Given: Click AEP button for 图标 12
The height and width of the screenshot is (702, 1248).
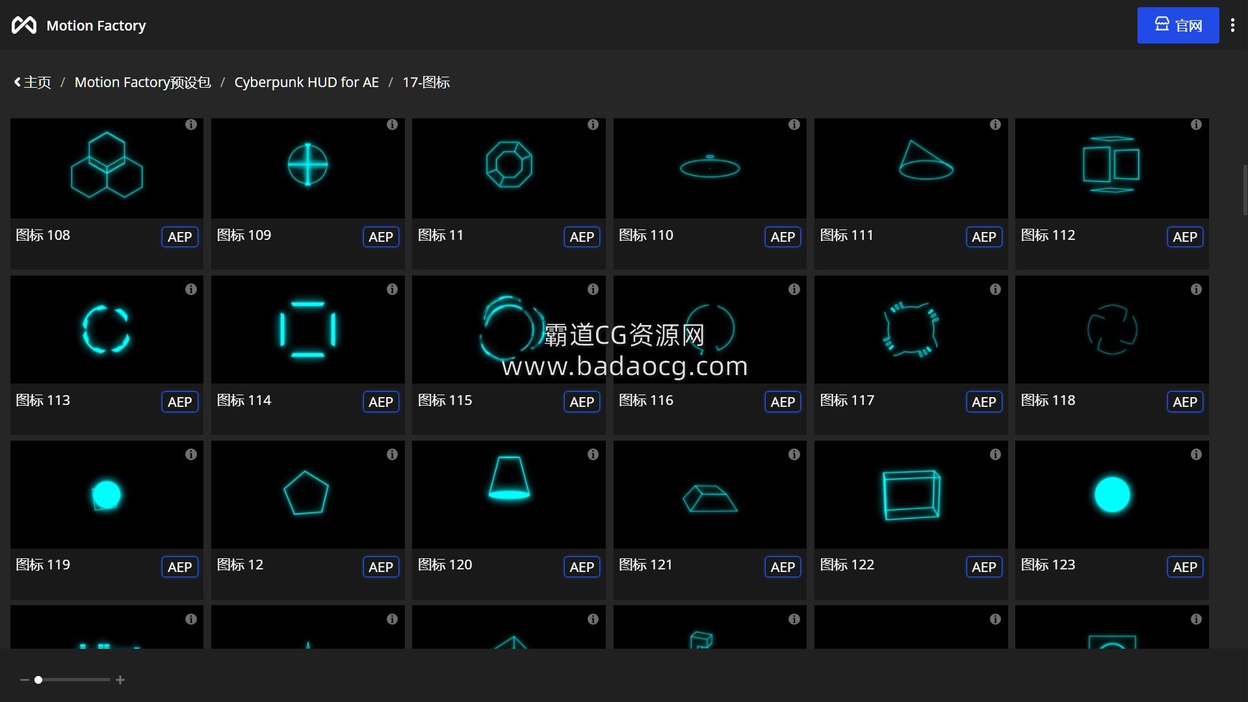Looking at the screenshot, I should (x=381, y=567).
